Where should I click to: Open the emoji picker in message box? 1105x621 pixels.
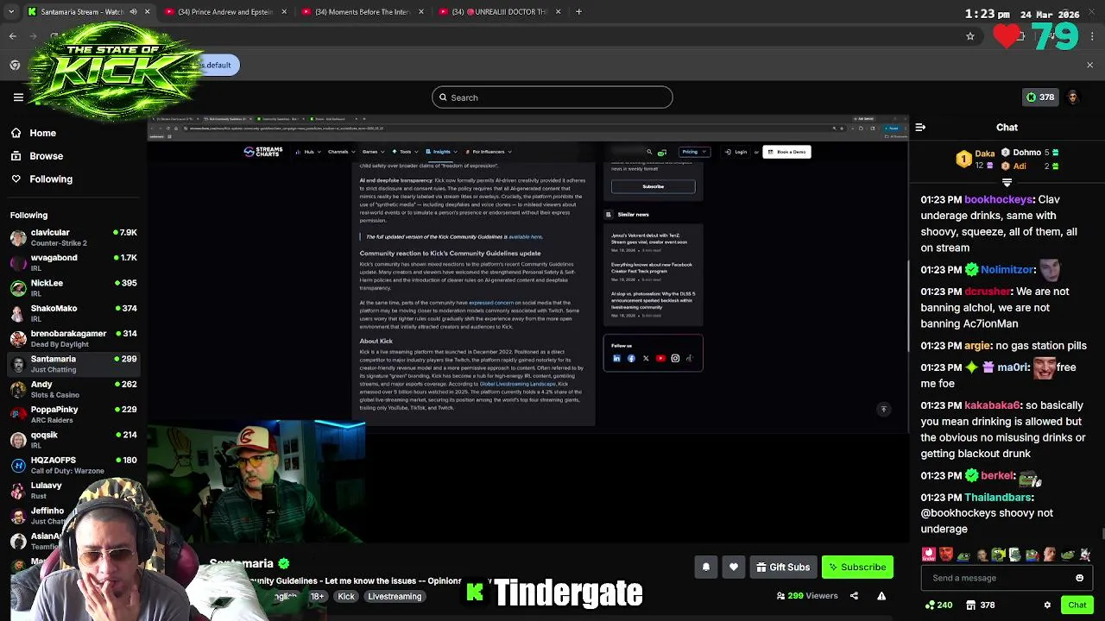(1079, 578)
